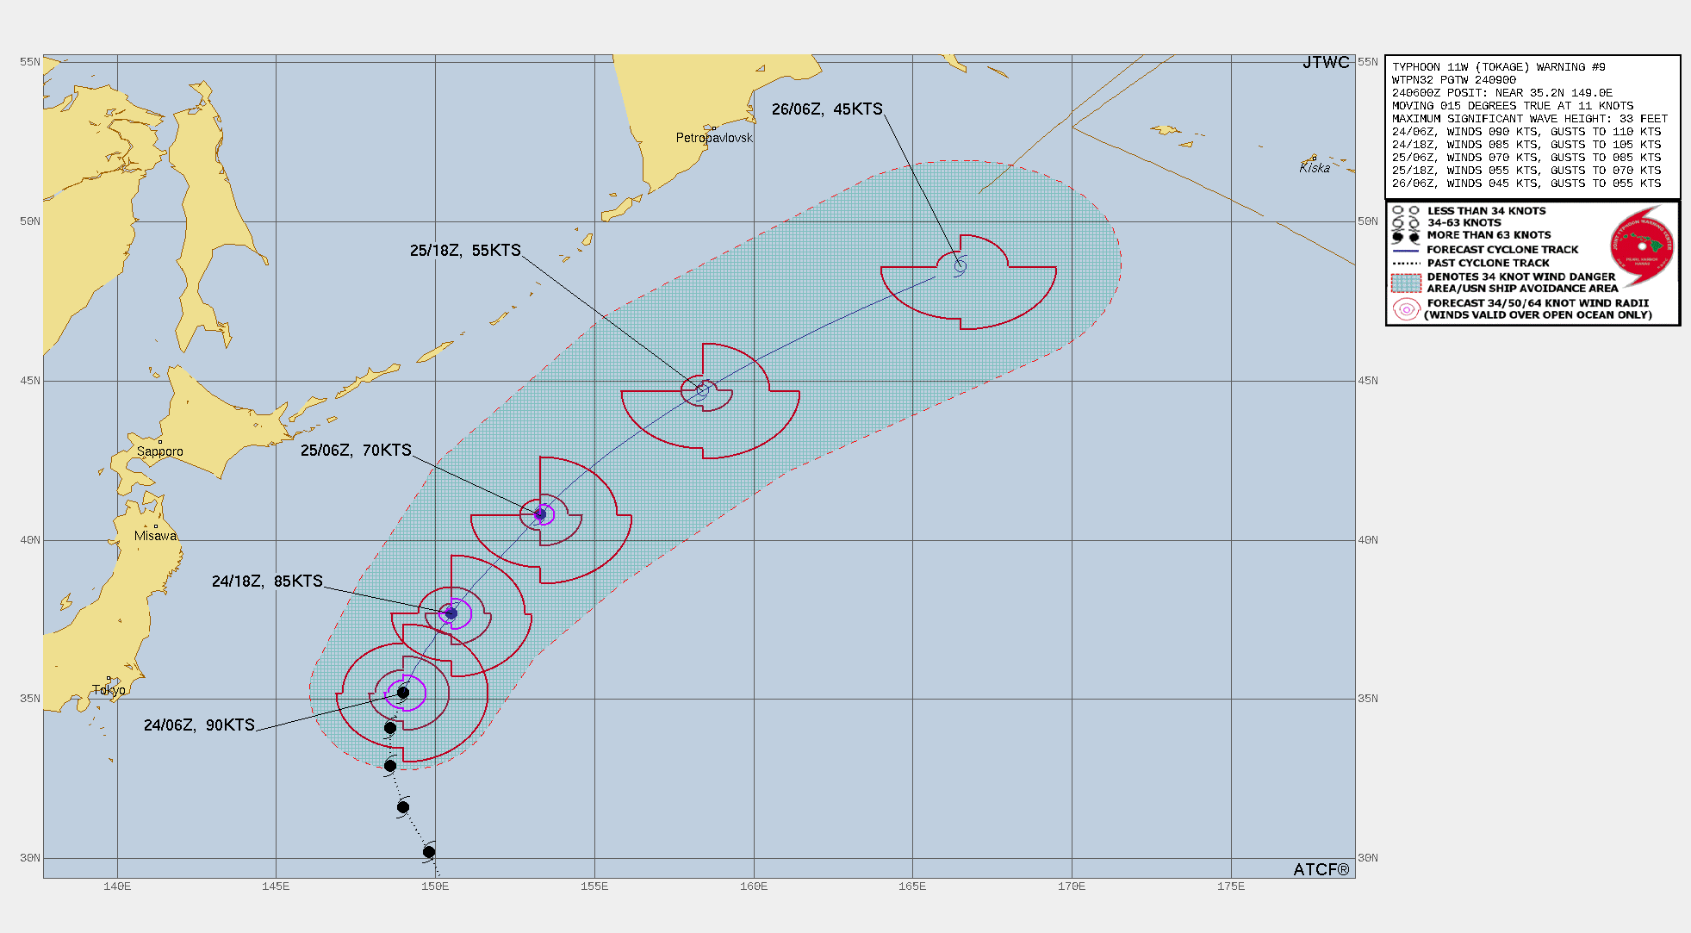Image resolution: width=1691 pixels, height=933 pixels.
Task: Select the past track point near 34N
Action: (390, 728)
